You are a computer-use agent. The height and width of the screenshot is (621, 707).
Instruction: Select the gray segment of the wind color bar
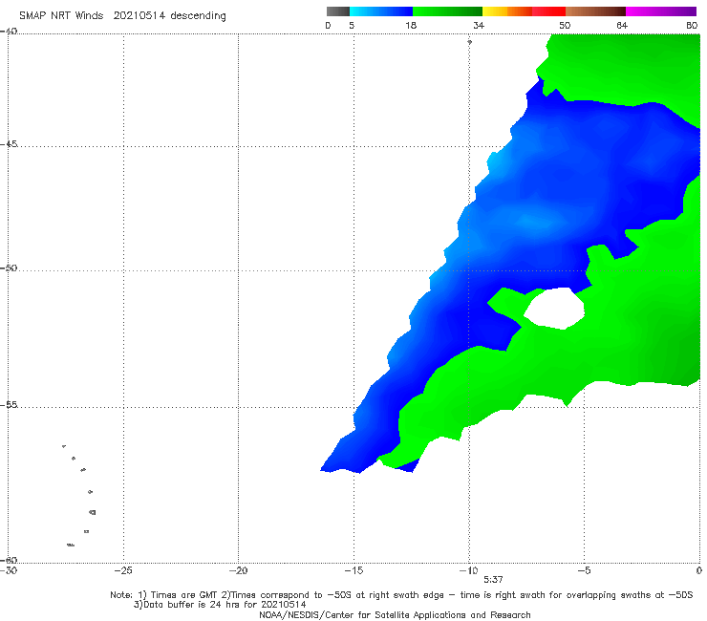click(x=338, y=11)
